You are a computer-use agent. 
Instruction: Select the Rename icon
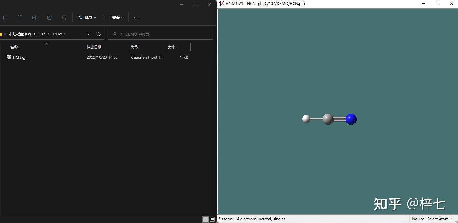click(x=35, y=18)
